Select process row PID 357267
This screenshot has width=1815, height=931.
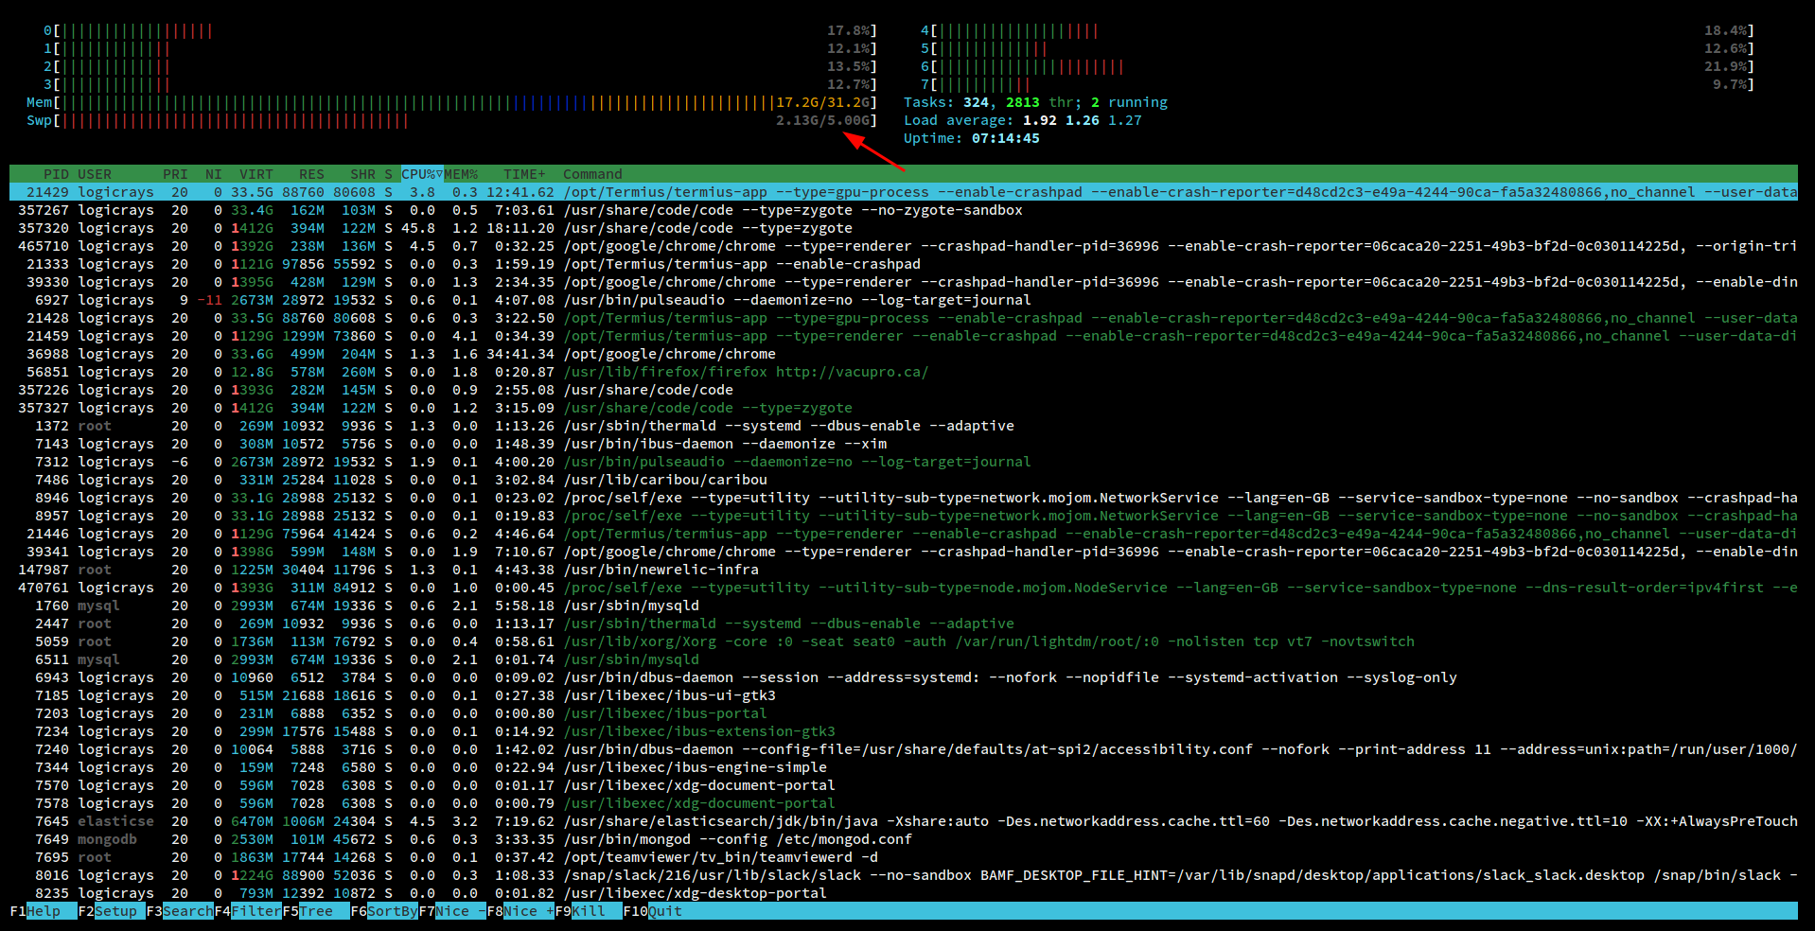tap(904, 210)
